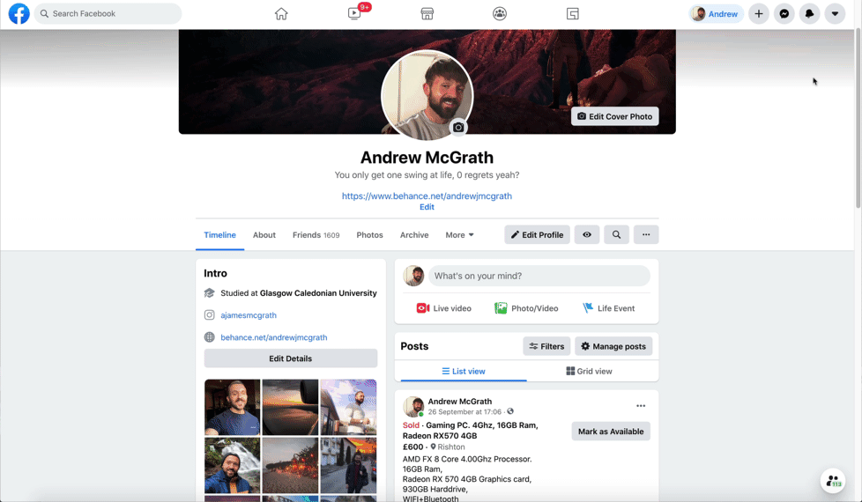This screenshot has height=502, width=862.
Task: Open Marketplace from top navigation
Action: 427,14
